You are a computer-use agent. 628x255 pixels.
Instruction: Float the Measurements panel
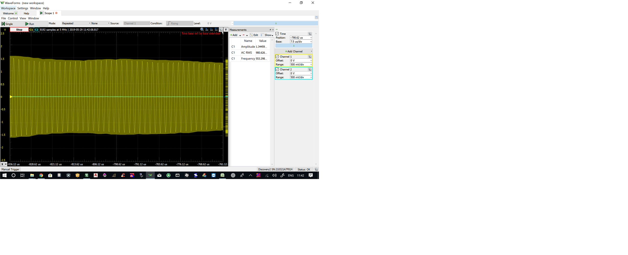(270, 30)
